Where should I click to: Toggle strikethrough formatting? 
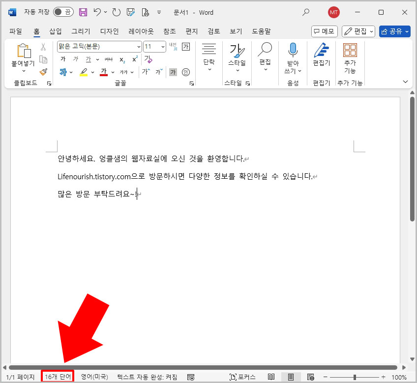tap(108, 60)
